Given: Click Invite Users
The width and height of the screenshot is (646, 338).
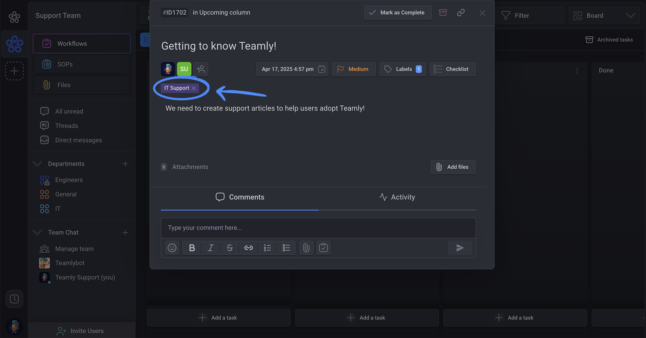Looking at the screenshot, I should (80, 331).
